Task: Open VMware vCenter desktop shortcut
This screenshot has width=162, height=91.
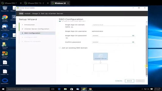Action: 5,55
